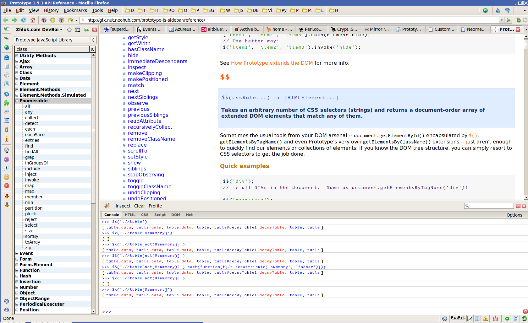The height and width of the screenshot is (323, 528).
Task: Reset text size with the plain T icon
Action: point(61,20)
